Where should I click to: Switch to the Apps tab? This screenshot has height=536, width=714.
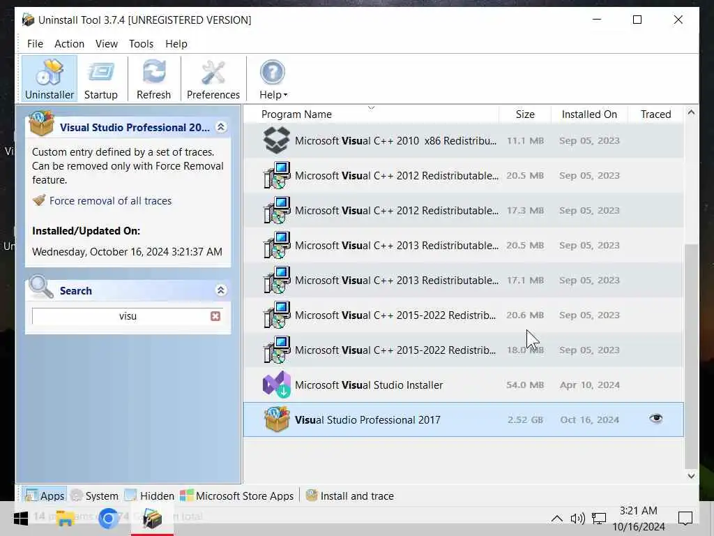(45, 496)
